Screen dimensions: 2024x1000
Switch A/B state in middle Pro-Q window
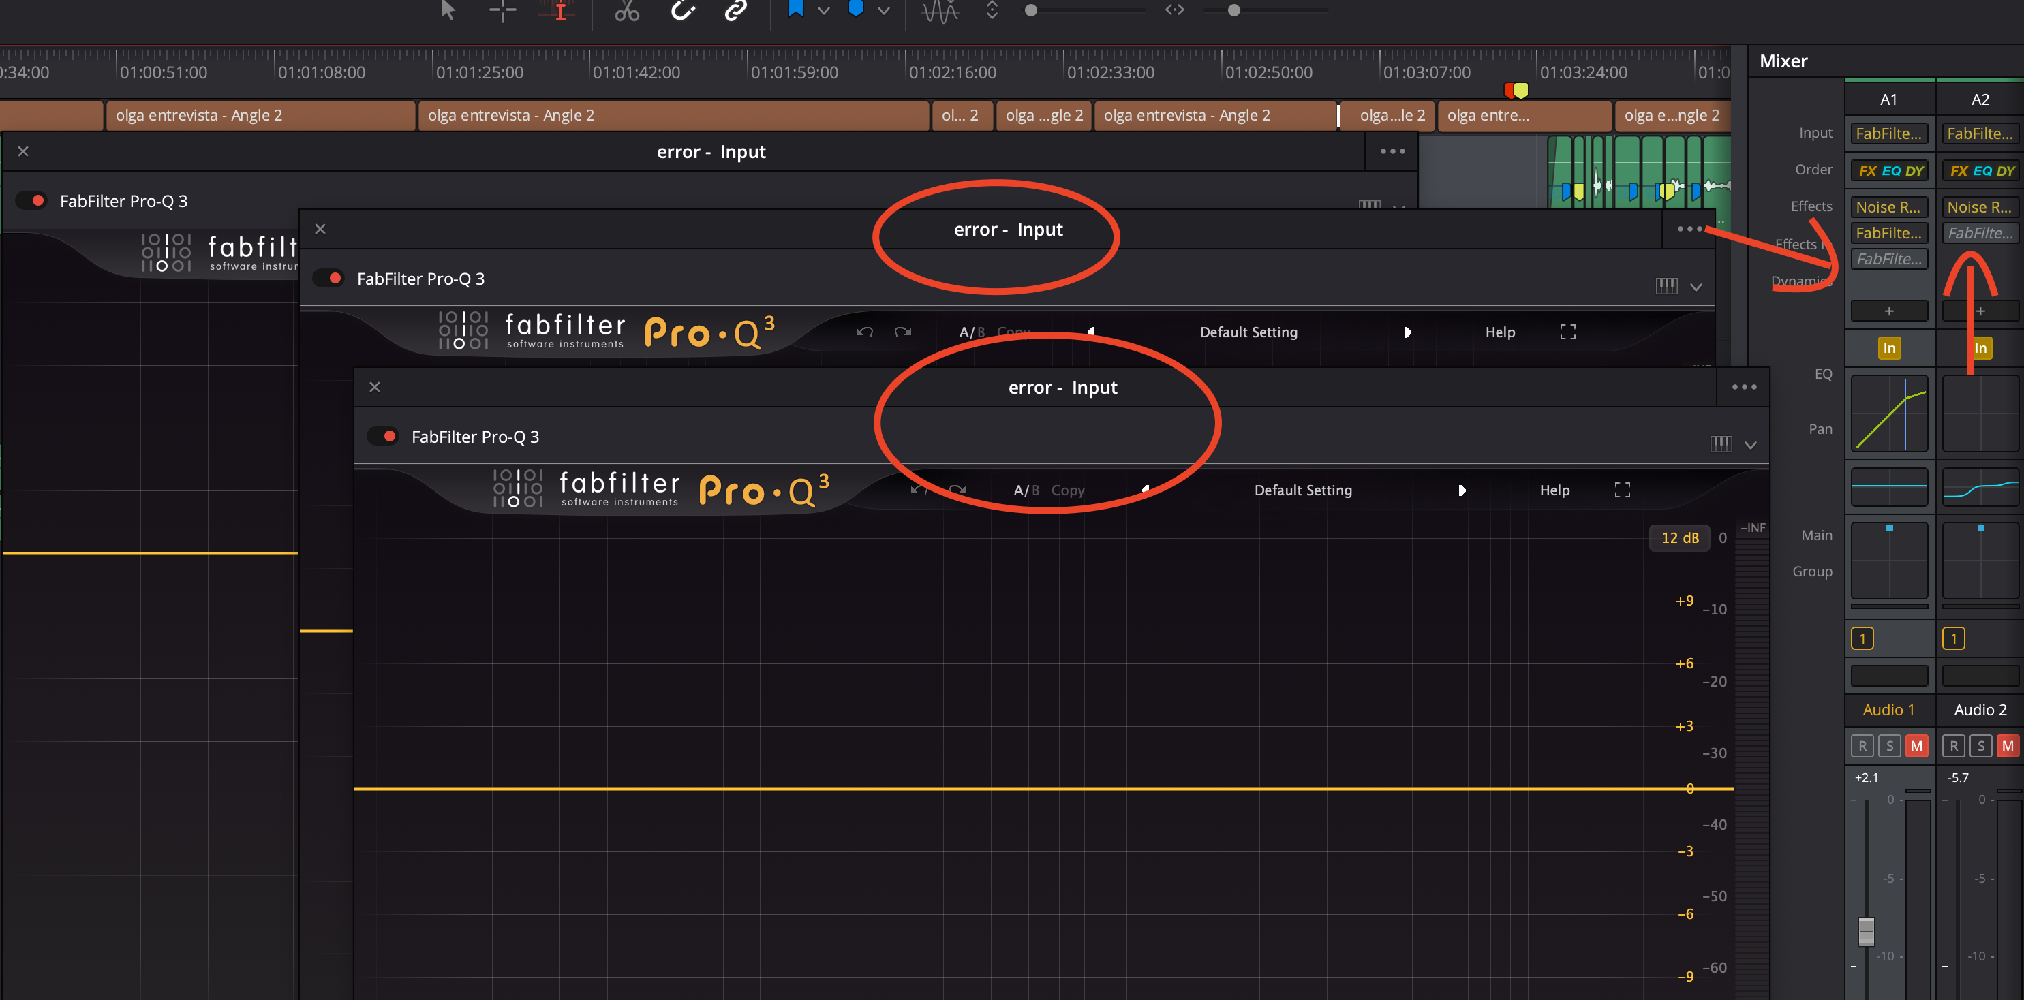coord(972,332)
